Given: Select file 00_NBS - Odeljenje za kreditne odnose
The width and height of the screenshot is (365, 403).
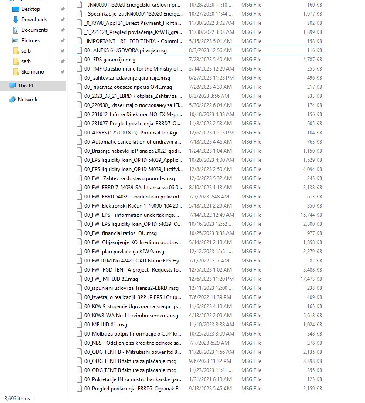Looking at the screenshot, I should coord(133,343).
